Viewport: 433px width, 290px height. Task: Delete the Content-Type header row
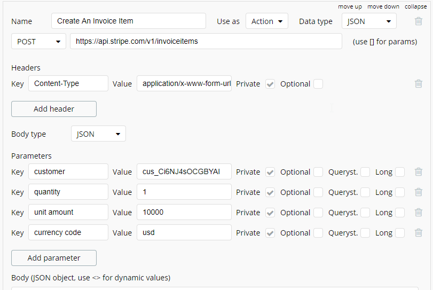click(419, 83)
